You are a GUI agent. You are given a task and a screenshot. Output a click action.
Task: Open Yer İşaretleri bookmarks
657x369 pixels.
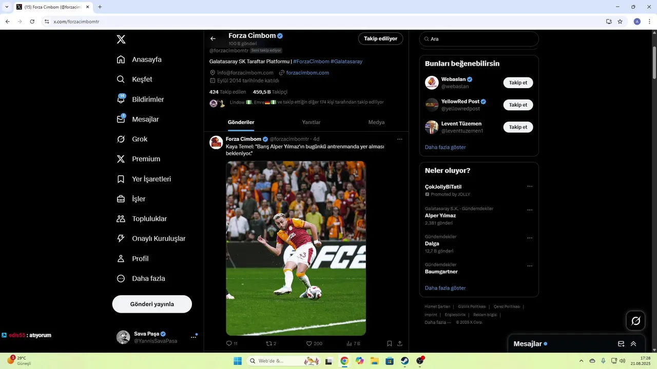click(144, 179)
